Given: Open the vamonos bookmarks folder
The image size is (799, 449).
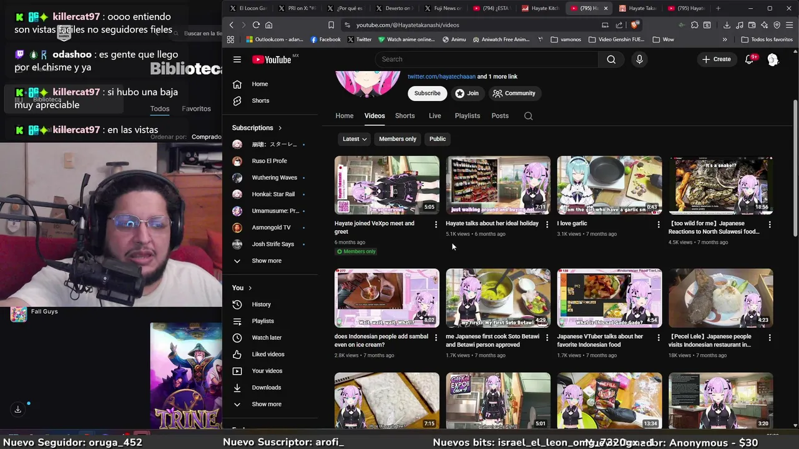Looking at the screenshot, I should click(566, 39).
